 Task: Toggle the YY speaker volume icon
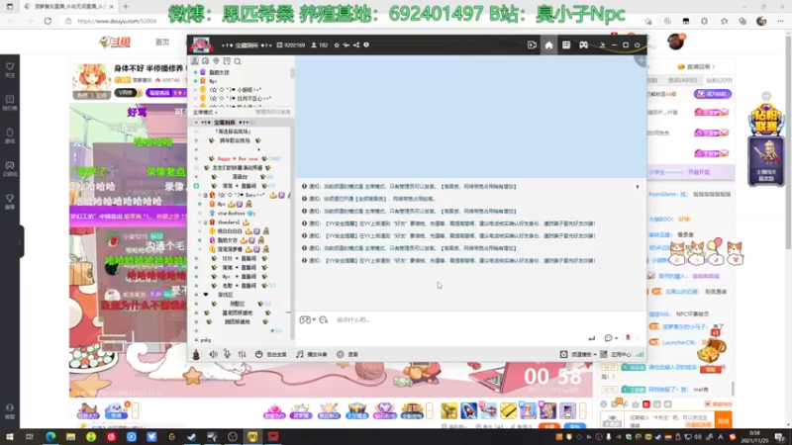213,354
